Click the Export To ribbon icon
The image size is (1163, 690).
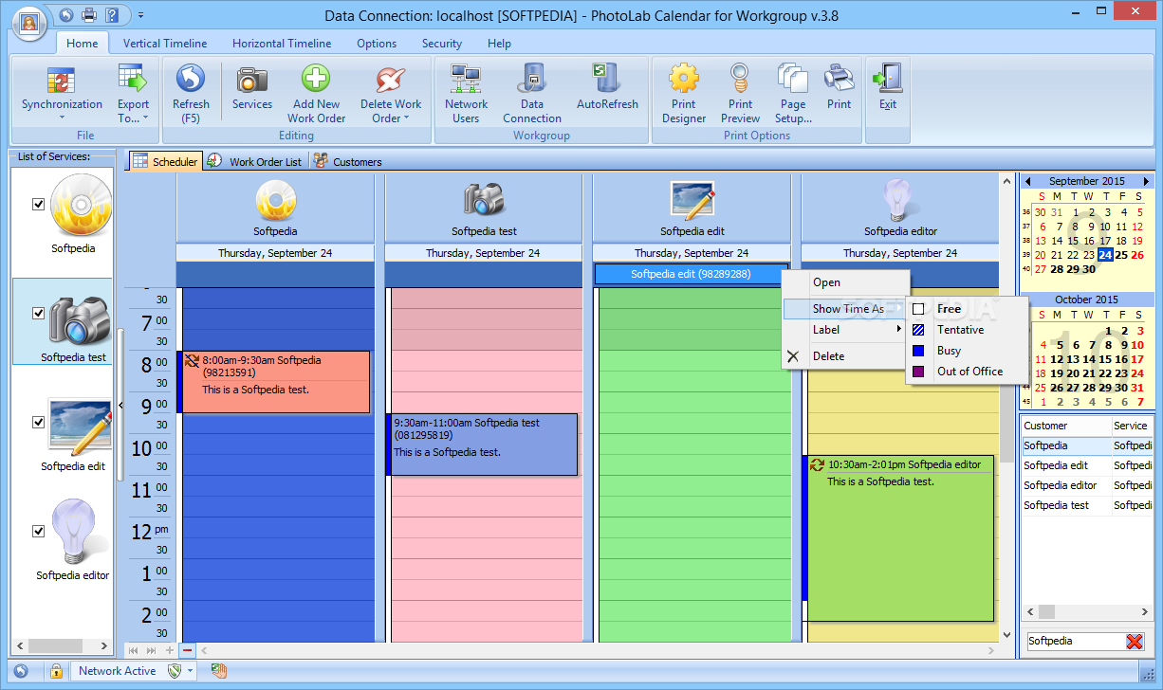click(x=133, y=93)
